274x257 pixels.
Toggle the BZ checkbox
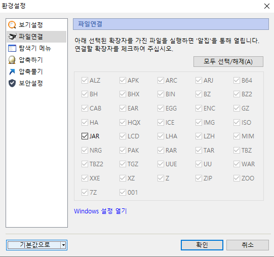point(199,94)
